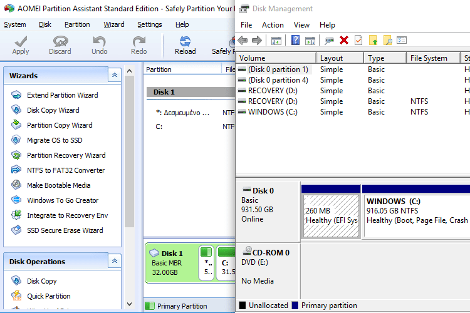This screenshot has height=313, width=470.
Task: Click the folder with magnifier icon
Action: tap(387, 40)
